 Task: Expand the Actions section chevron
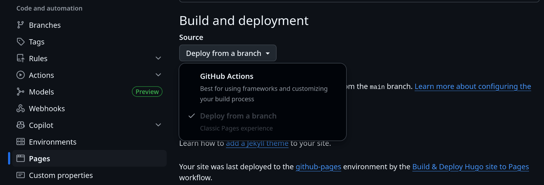click(x=158, y=75)
